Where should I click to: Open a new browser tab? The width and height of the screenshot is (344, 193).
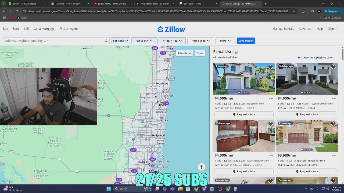pos(266,4)
